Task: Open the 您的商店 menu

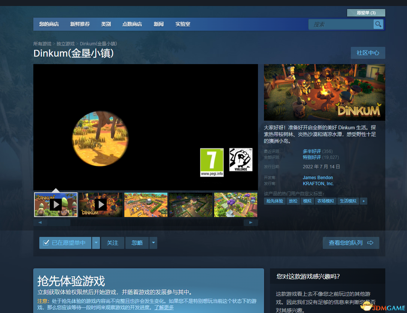Action: [x=49, y=24]
